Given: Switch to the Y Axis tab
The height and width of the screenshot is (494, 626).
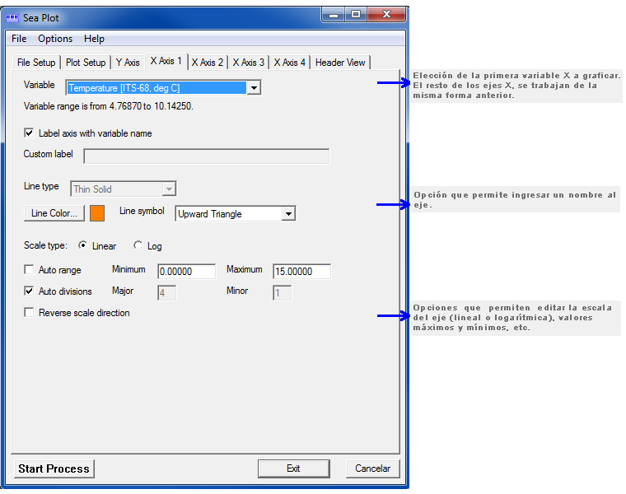Looking at the screenshot, I should [x=128, y=63].
